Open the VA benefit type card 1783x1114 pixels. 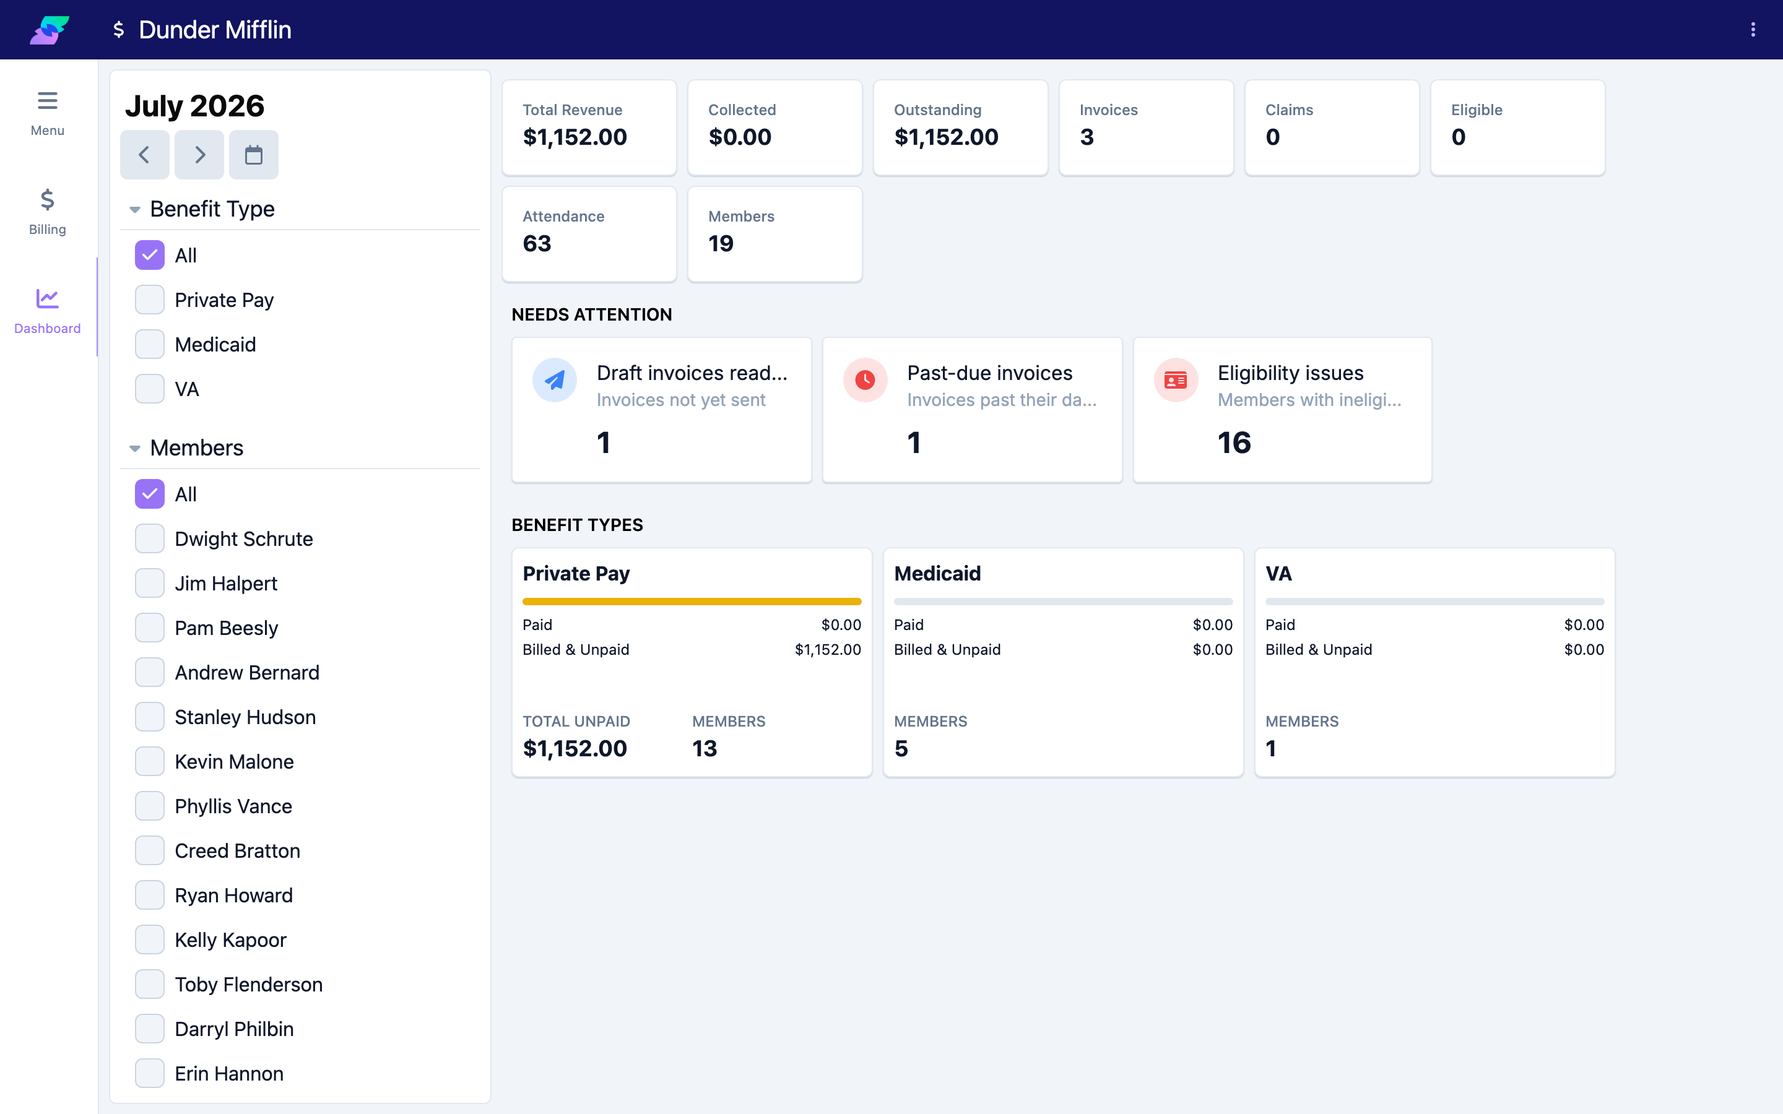point(1434,662)
